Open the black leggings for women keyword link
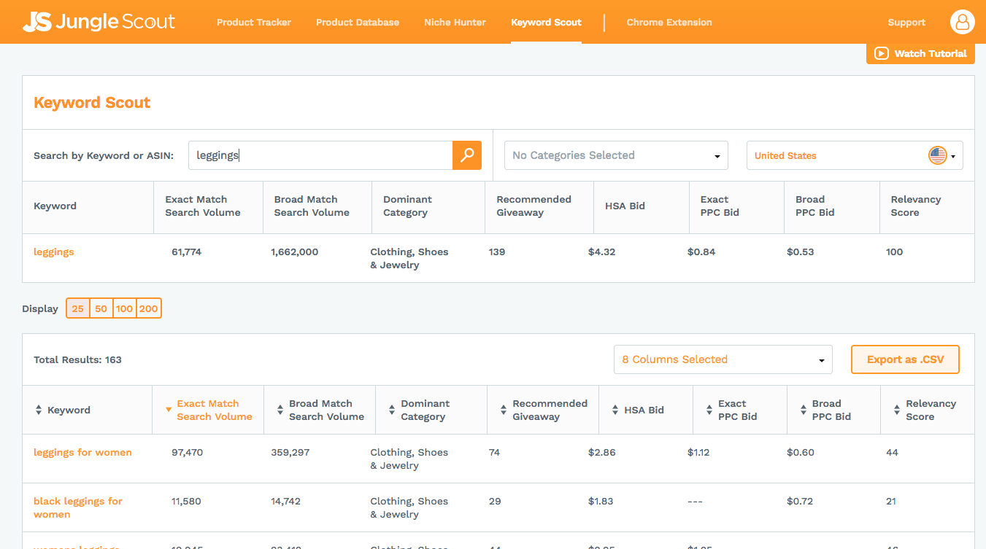Screen dimensions: 986x549 coord(77,507)
